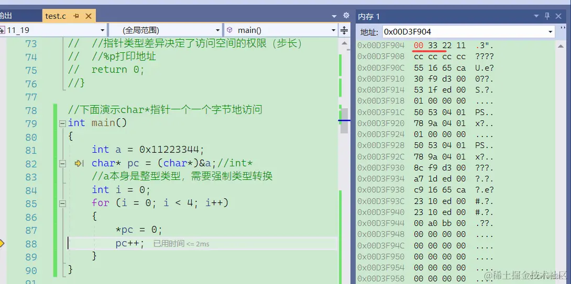Image resolution: width=571 pixels, height=284 pixels.
Task: Collapse the for loop at line 85
Action: (62, 203)
